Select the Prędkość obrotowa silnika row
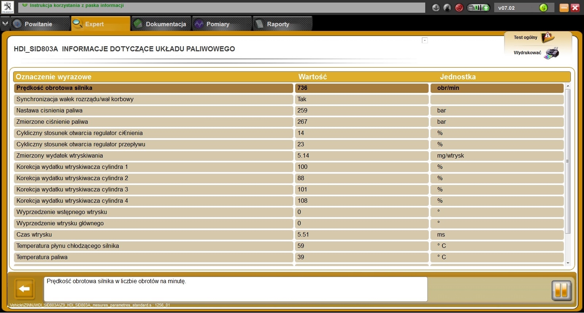 click(x=289, y=88)
